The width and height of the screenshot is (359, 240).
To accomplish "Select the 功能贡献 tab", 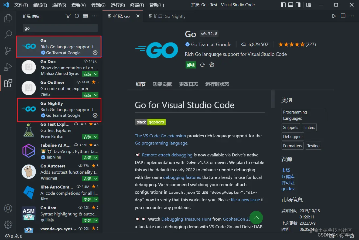I will point(162,84).
